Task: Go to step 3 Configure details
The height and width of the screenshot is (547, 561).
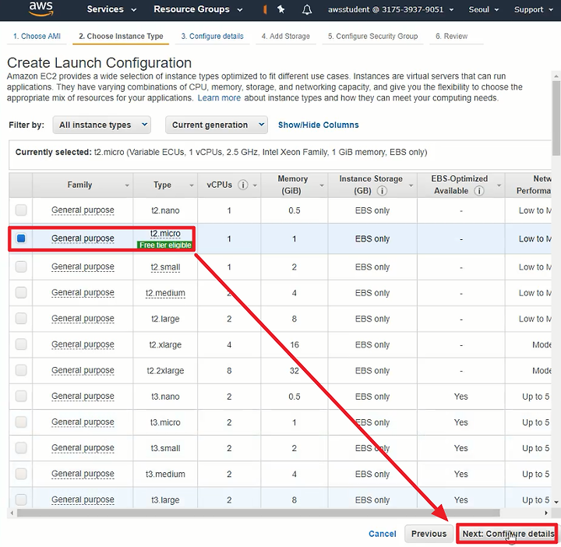Action: pyautogui.click(x=212, y=36)
